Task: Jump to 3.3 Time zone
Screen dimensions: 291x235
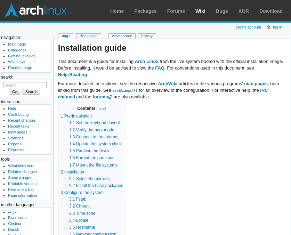Action: [82, 213]
